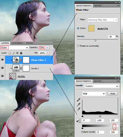The height and width of the screenshot is (137, 123).
Task: Enable Lock transparent pixels icon
Action: pyautogui.click(x=10, y=53)
